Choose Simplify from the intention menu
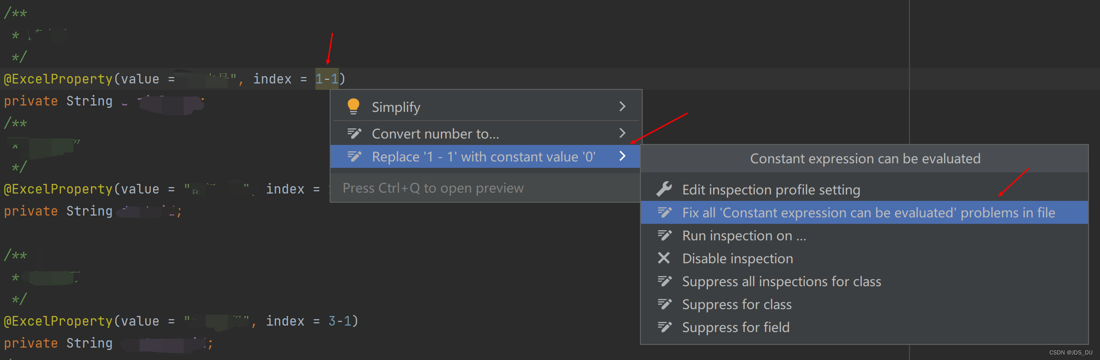 [486, 106]
